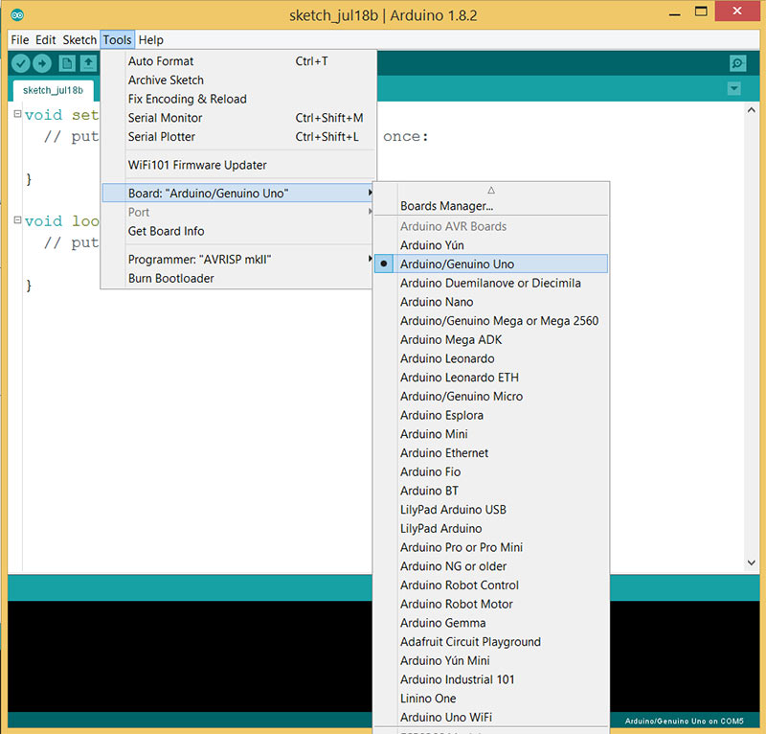Screen dimensions: 766x734
Task: Create a new sketch using the document icon
Action: tap(67, 61)
